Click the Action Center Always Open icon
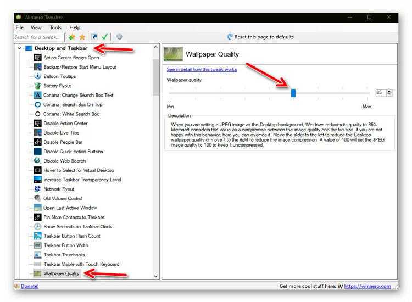 tap(37, 58)
